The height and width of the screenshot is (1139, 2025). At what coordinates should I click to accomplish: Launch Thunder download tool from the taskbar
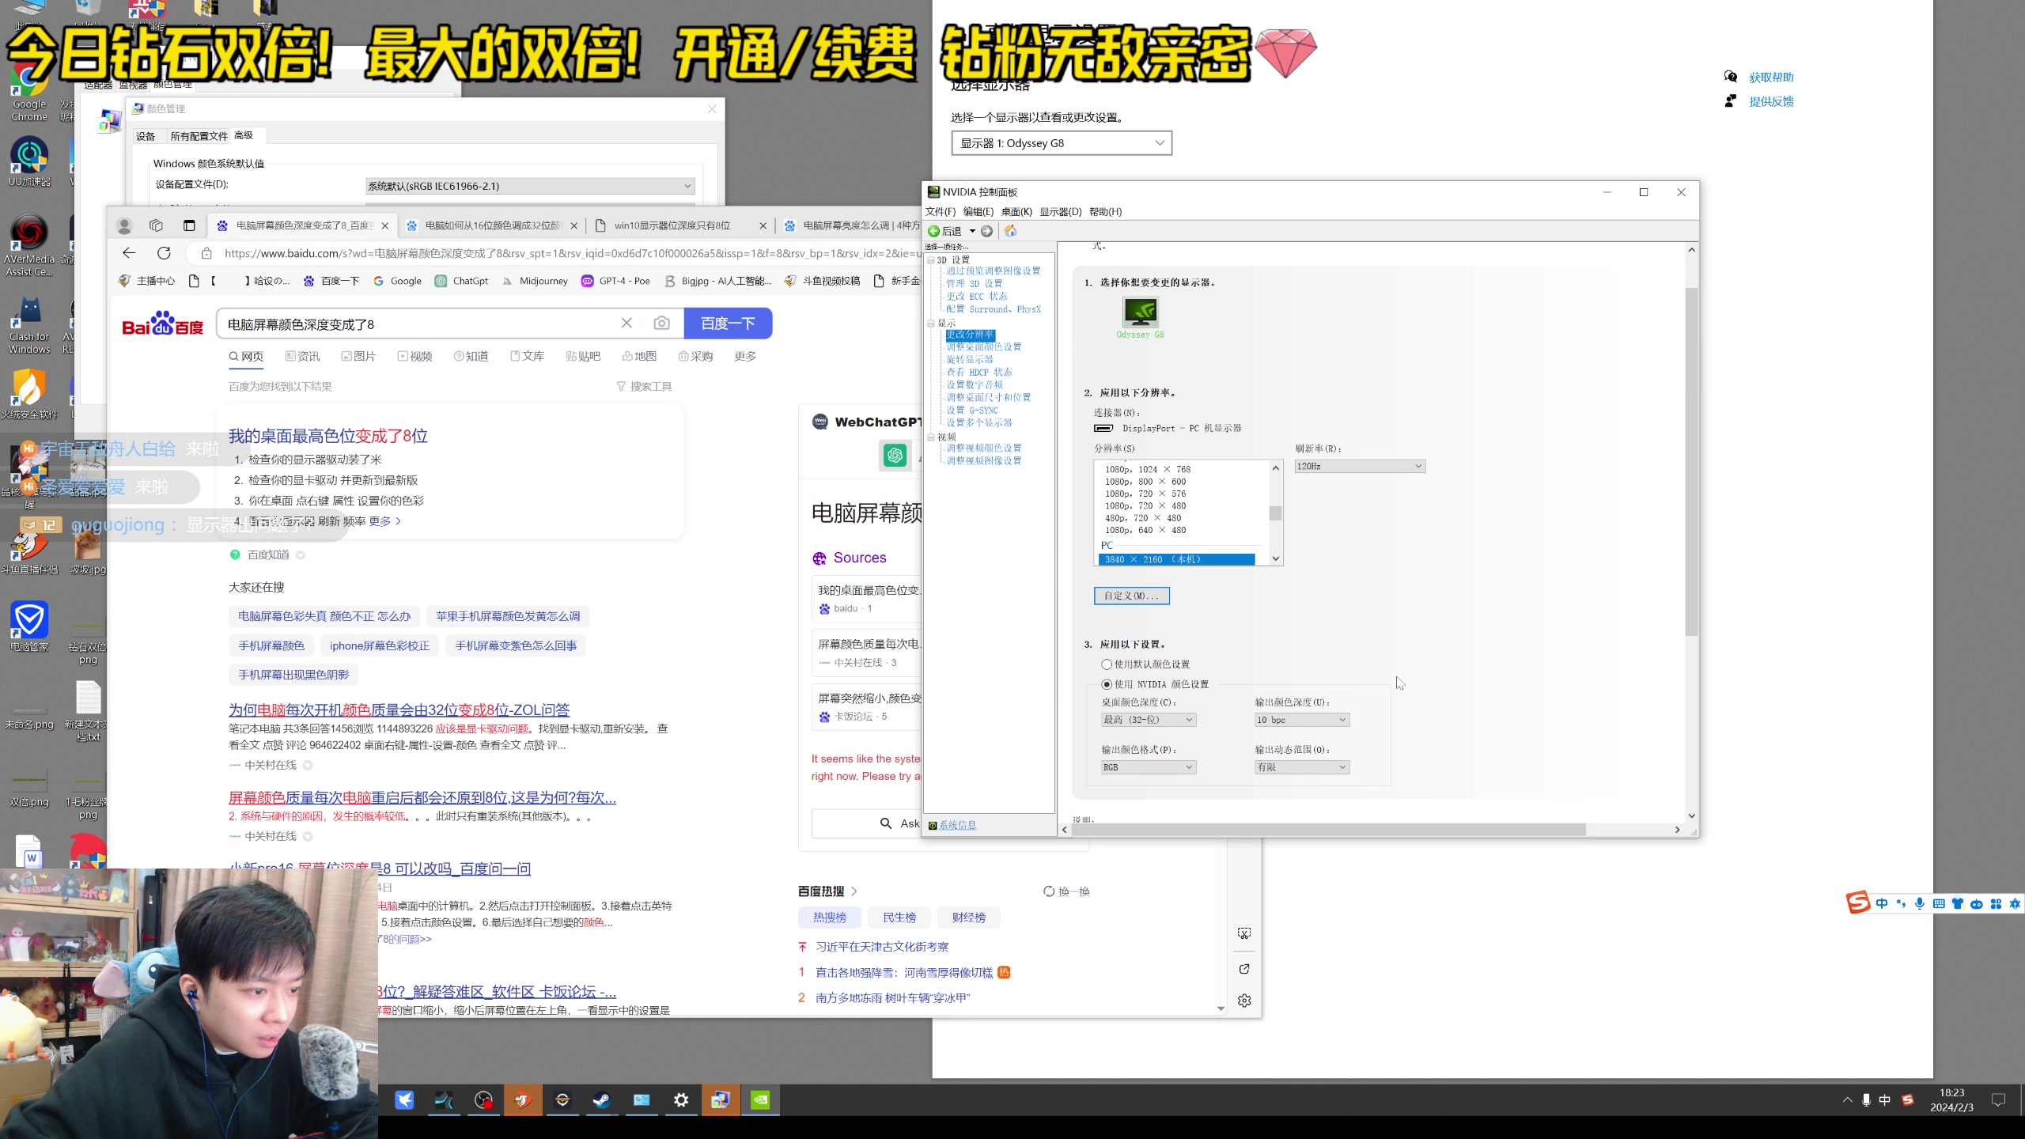[405, 1100]
